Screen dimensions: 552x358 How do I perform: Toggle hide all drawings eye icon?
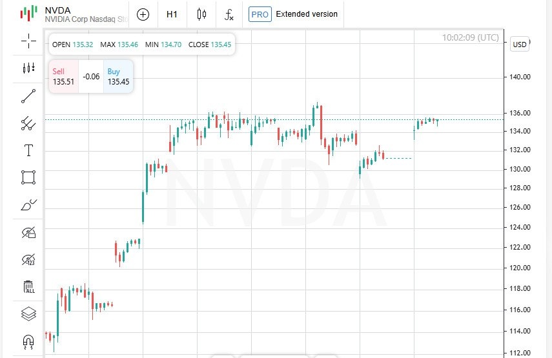(28, 232)
